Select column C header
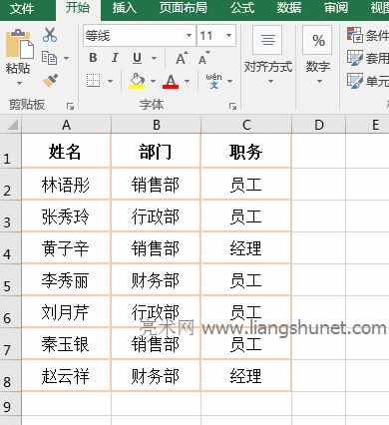Image resolution: width=389 pixels, height=425 pixels. tap(246, 125)
